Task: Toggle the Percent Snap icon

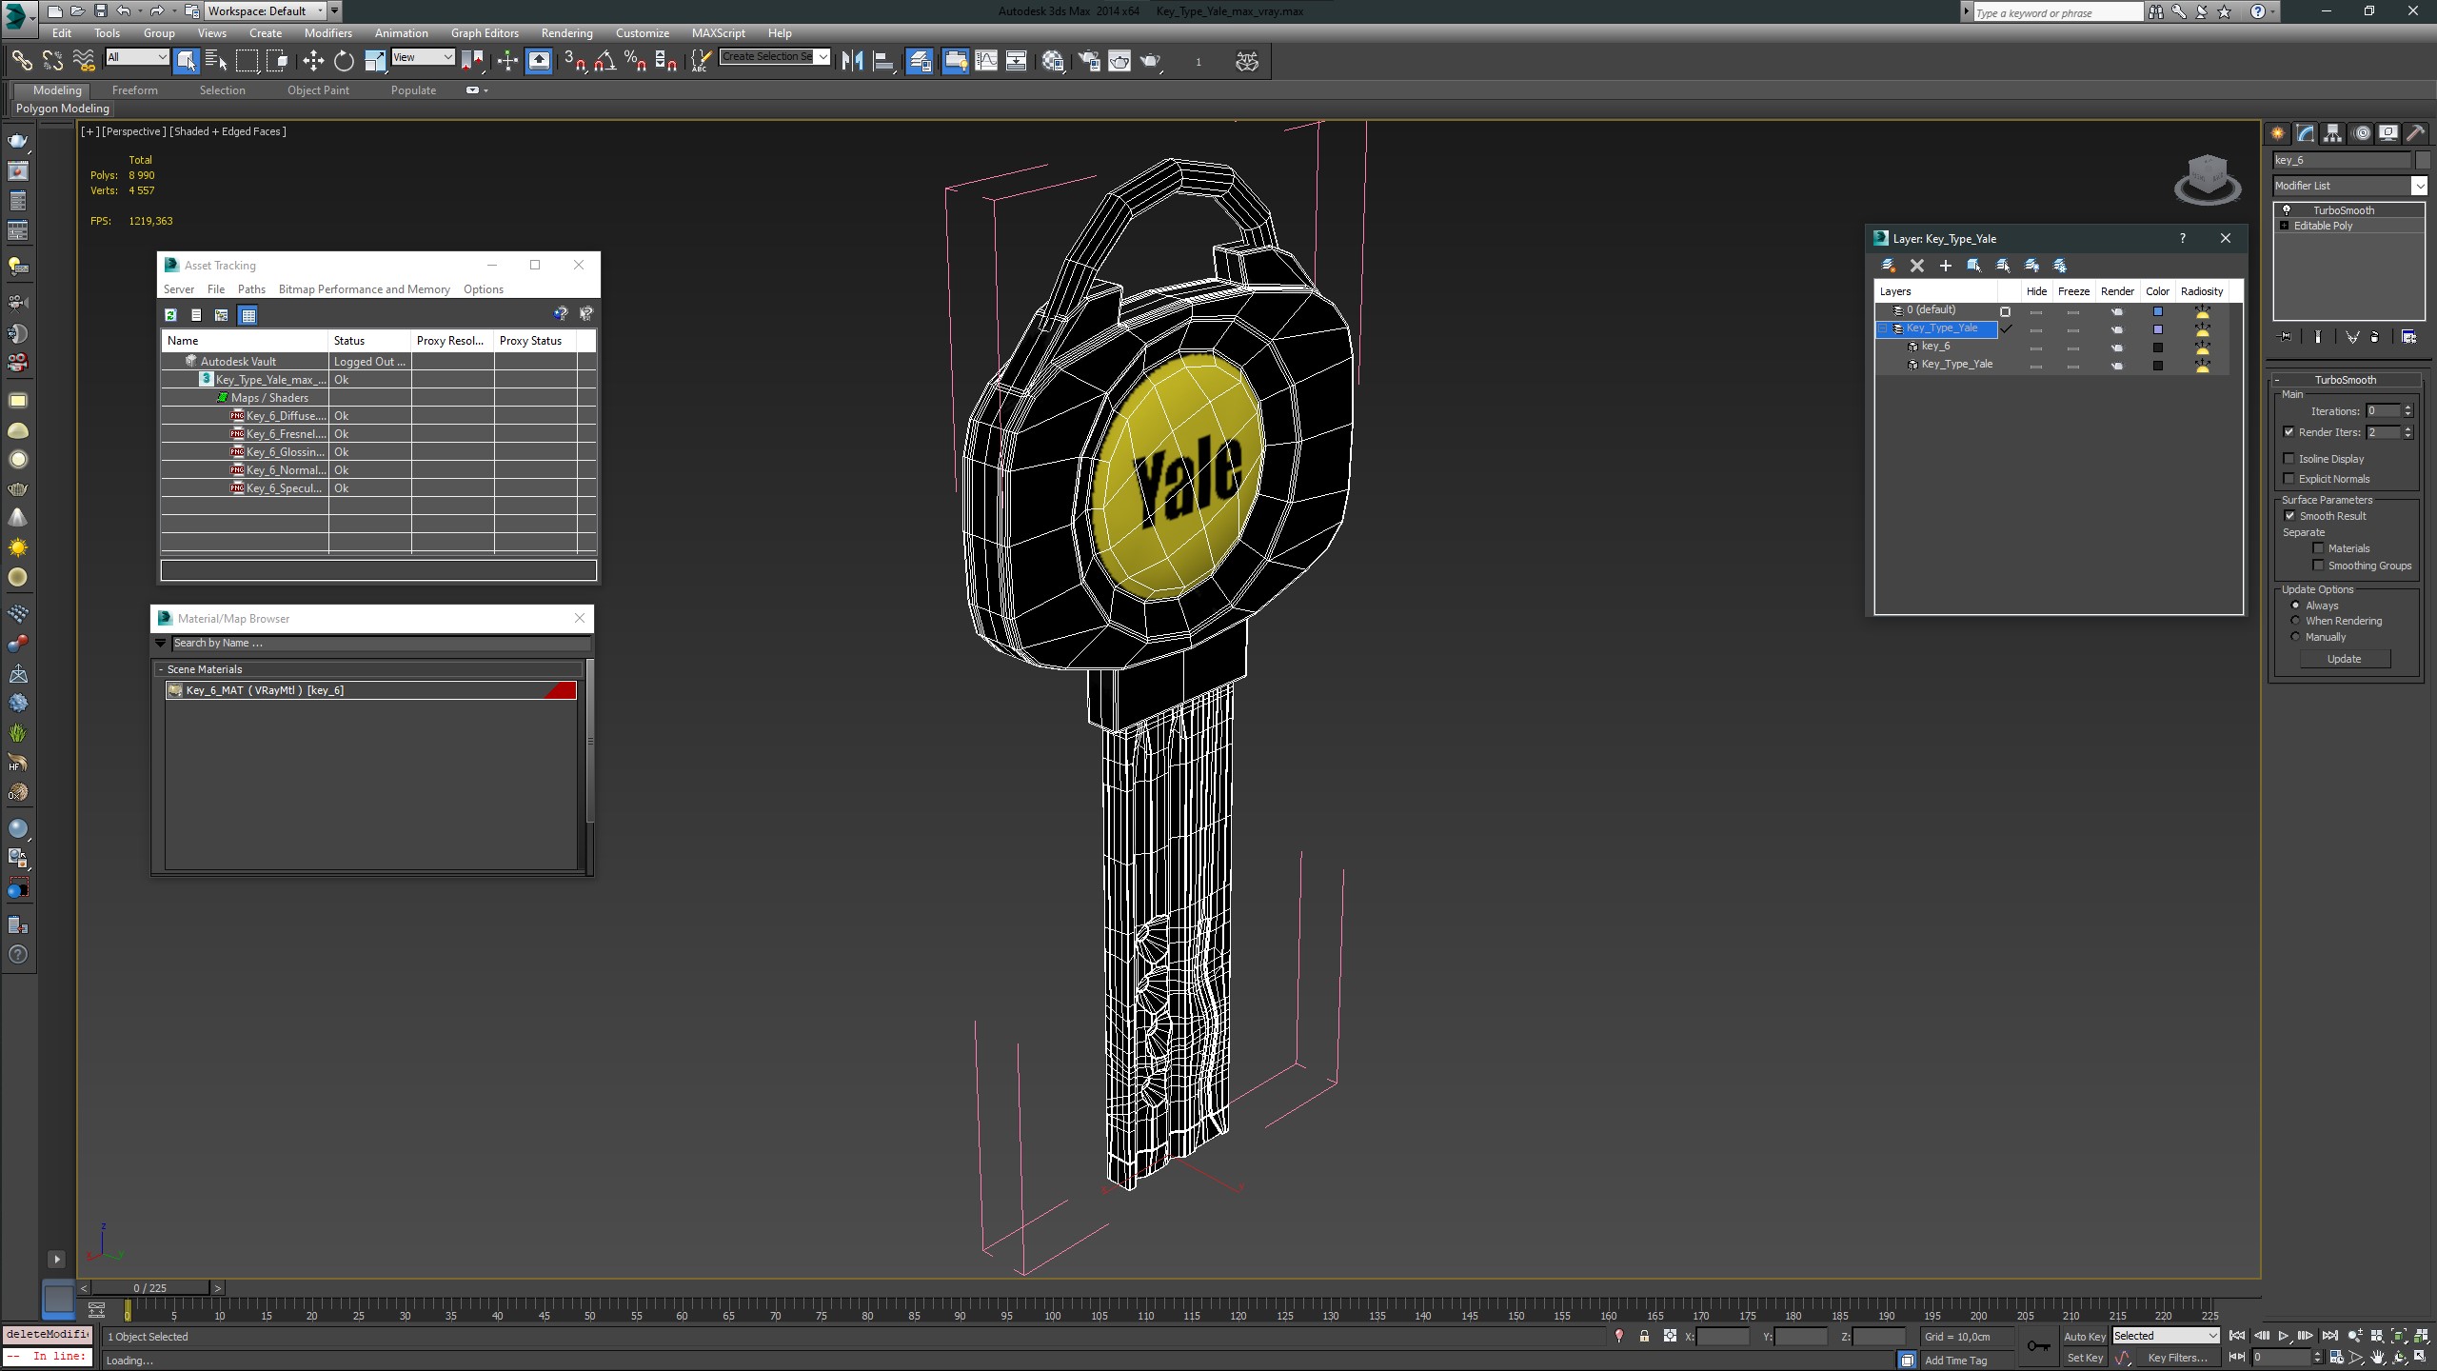Action: 635,61
